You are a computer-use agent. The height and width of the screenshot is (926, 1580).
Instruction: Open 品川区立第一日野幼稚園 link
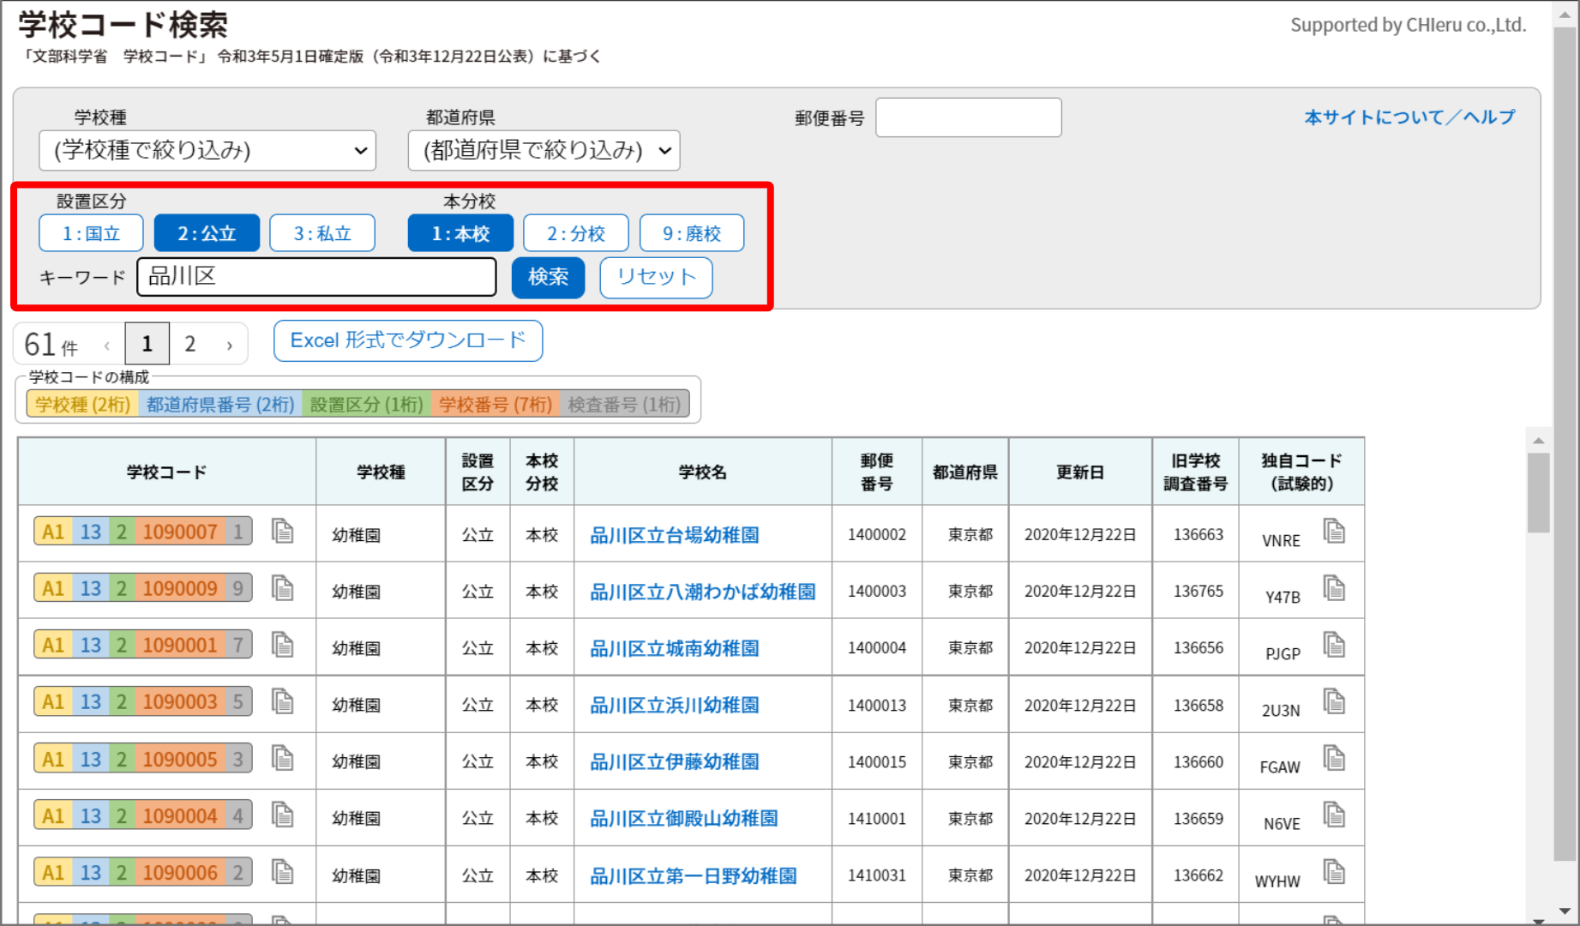coord(694,875)
